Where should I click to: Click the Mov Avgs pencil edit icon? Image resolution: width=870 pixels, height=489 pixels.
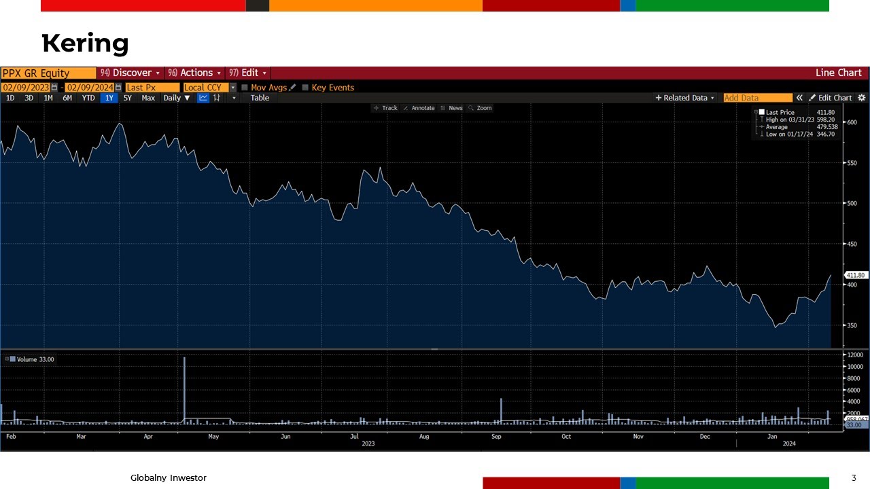[x=293, y=88]
